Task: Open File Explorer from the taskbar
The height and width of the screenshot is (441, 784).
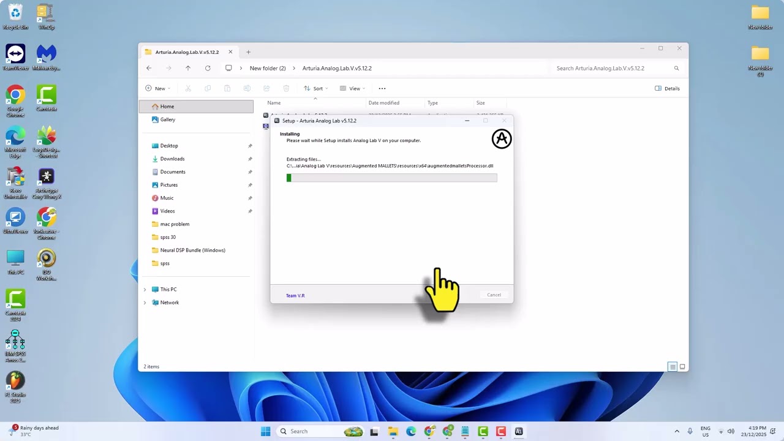Action: (x=393, y=431)
